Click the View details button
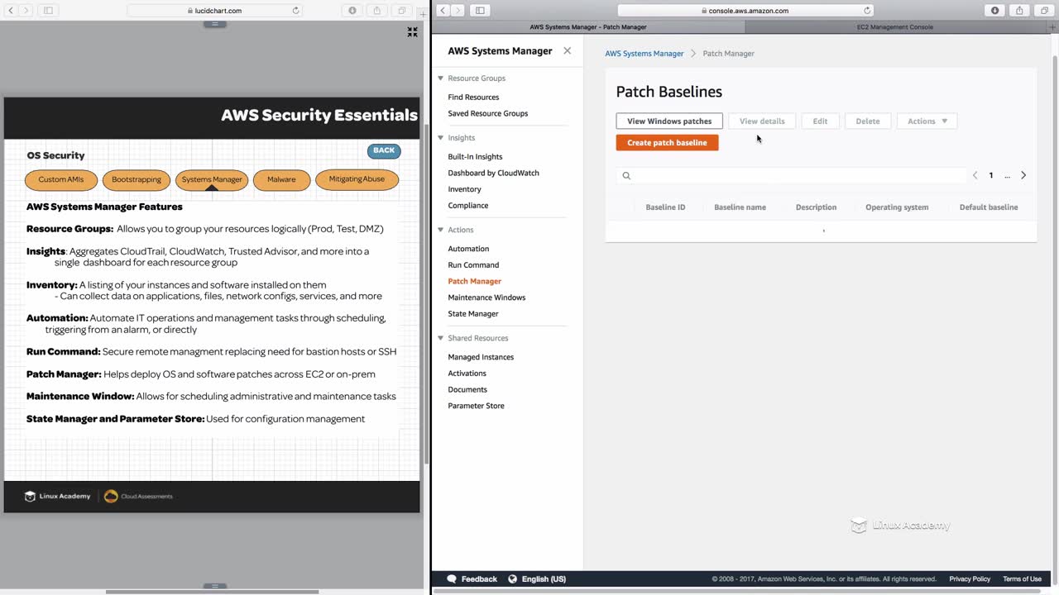1059x595 pixels. 762,121
